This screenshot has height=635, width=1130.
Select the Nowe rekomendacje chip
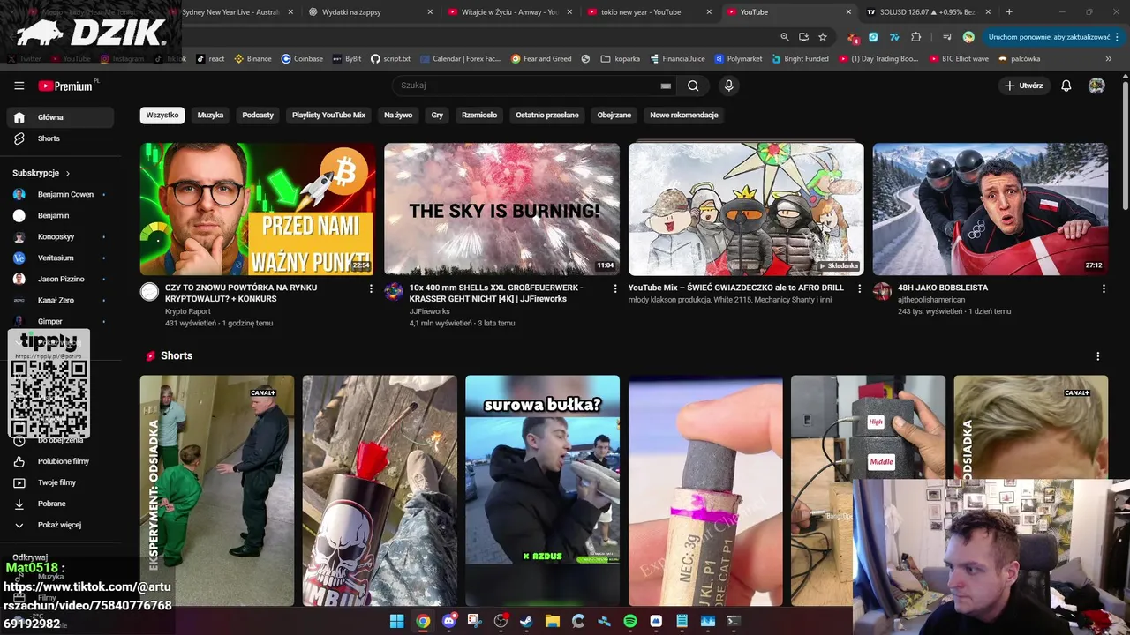point(684,115)
